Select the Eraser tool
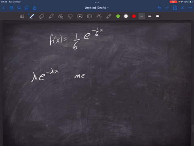194x146 pixels. coord(42,16)
